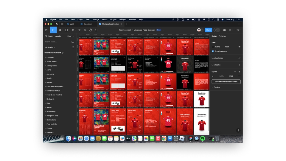Viewport: 286px width, 161px height.
Task: Click page background color swatch 1E1E1E
Action: (213, 47)
